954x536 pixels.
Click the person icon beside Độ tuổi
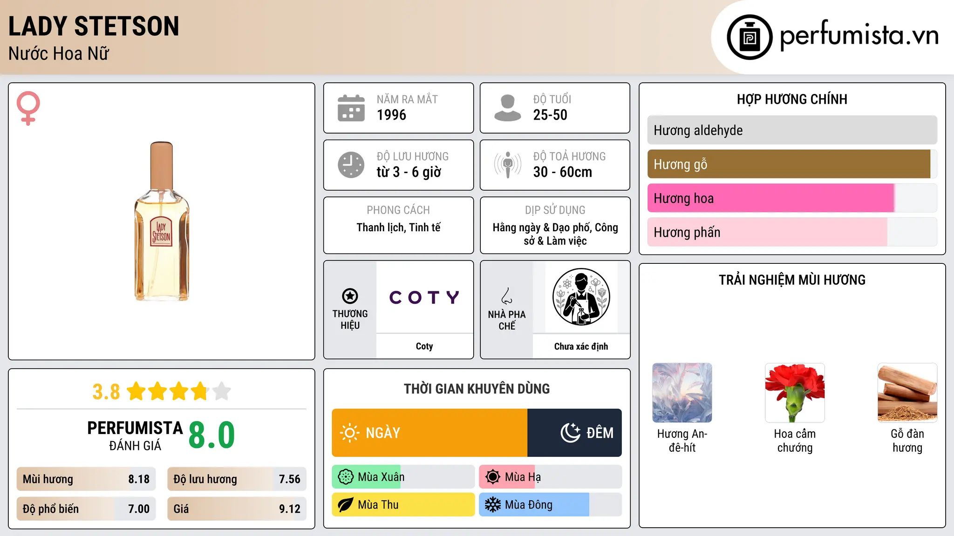tap(507, 108)
